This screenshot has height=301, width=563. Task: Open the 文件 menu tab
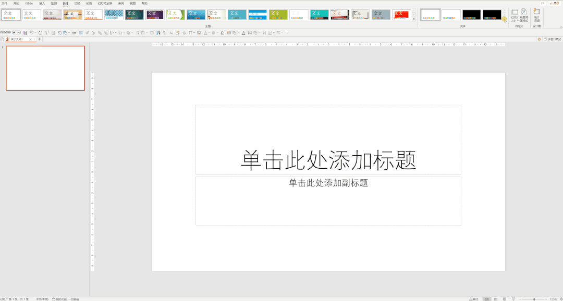[x=5, y=3]
